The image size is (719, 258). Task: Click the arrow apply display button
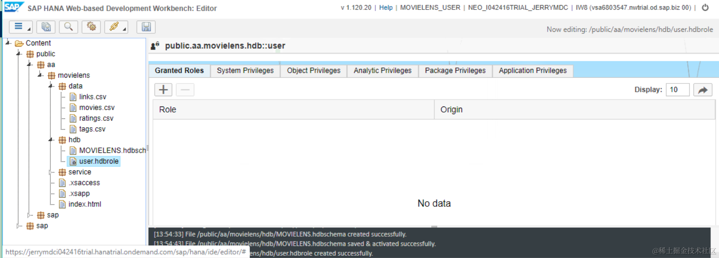click(703, 90)
